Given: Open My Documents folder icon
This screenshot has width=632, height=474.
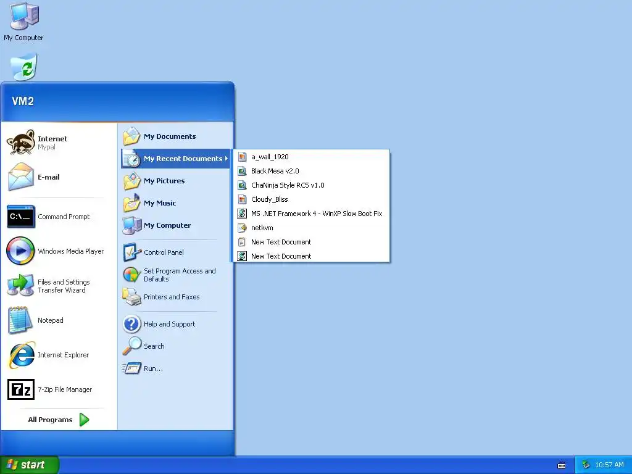Looking at the screenshot, I should pyautogui.click(x=131, y=136).
